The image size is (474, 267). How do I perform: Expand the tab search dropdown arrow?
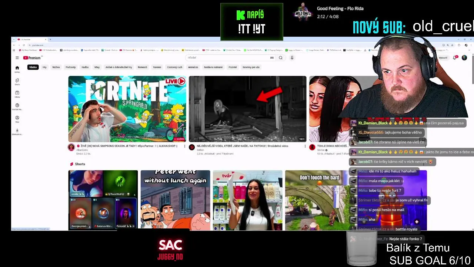pyautogui.click(x=13, y=39)
